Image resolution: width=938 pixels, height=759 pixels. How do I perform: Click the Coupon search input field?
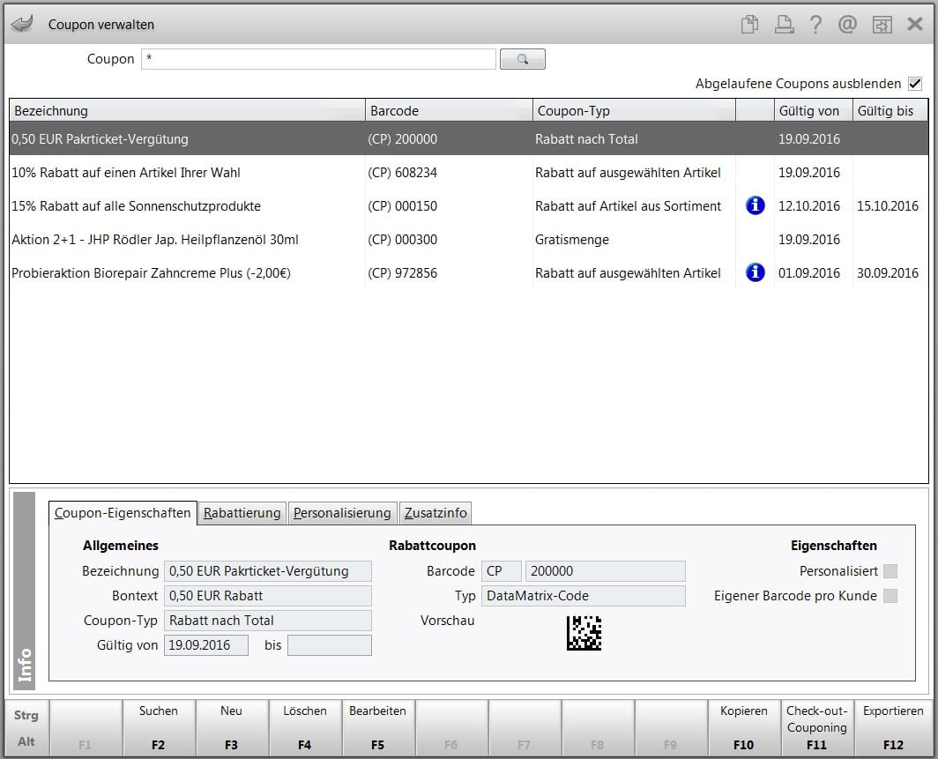[x=318, y=59]
